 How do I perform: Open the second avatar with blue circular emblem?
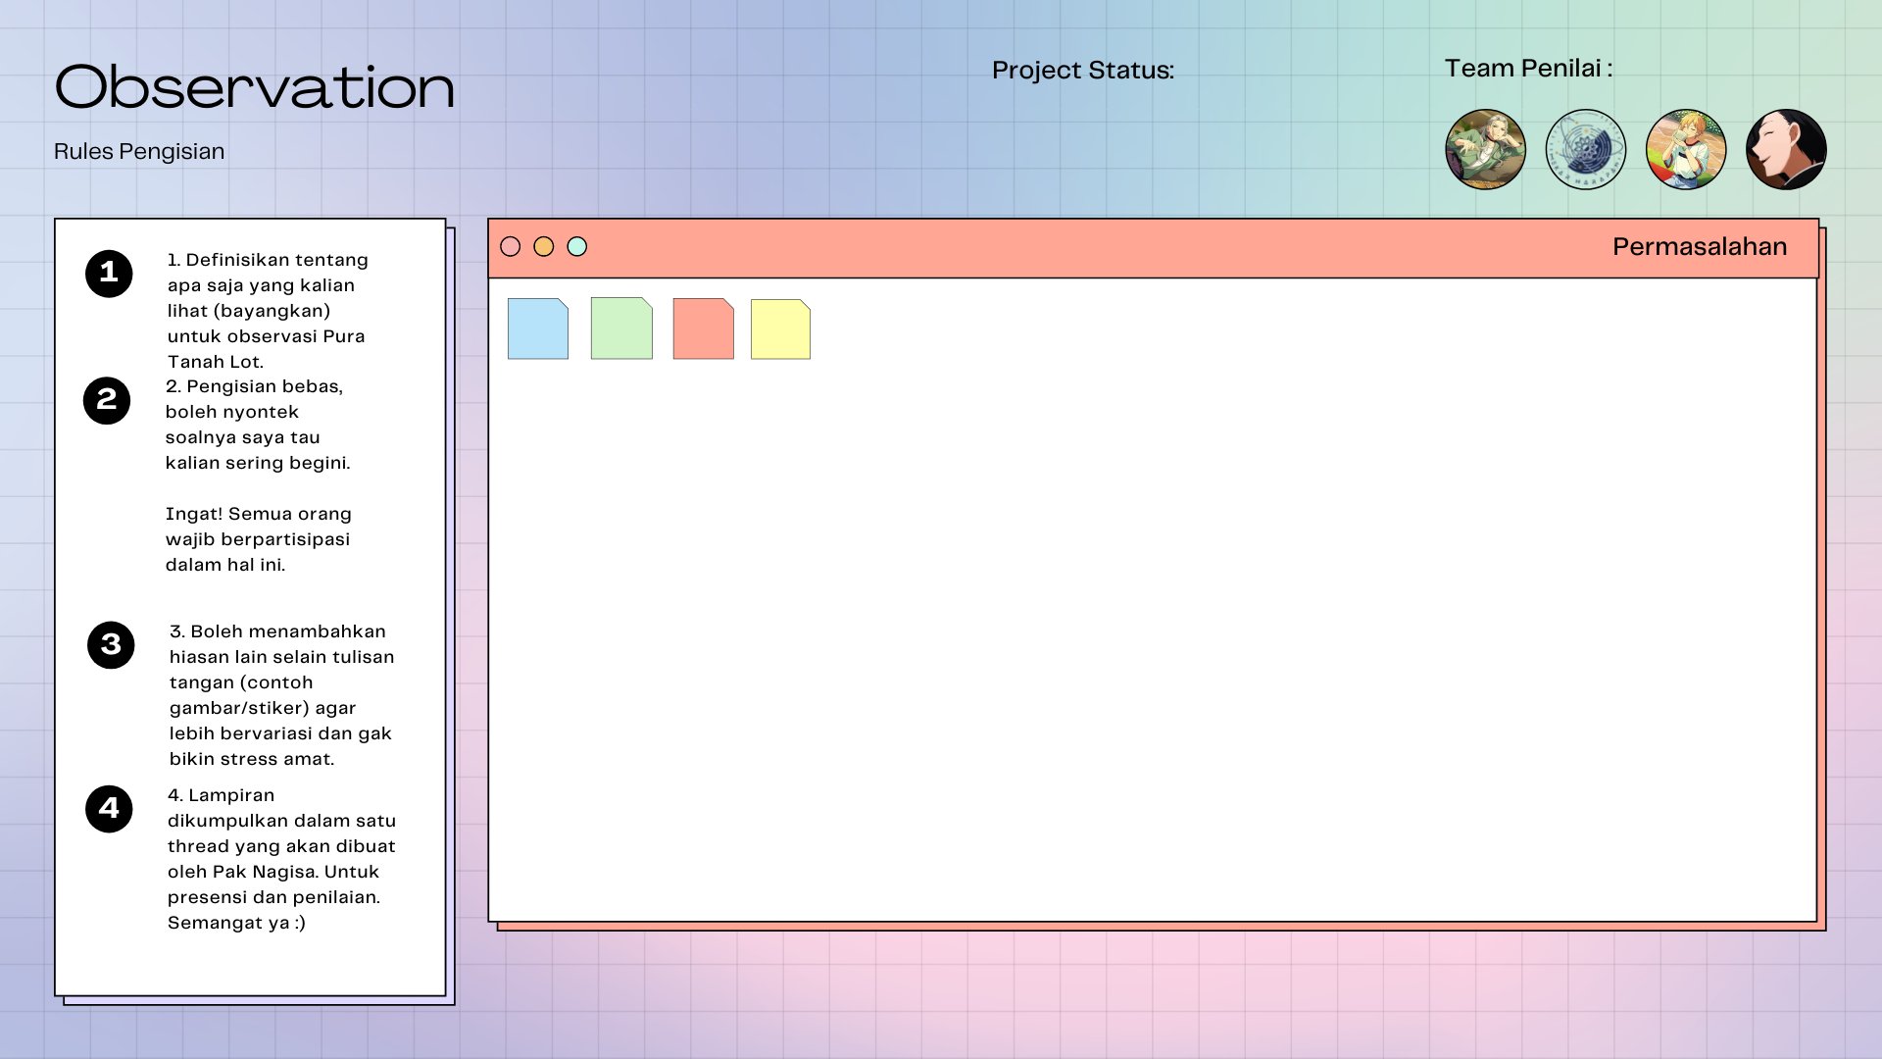1586,149
